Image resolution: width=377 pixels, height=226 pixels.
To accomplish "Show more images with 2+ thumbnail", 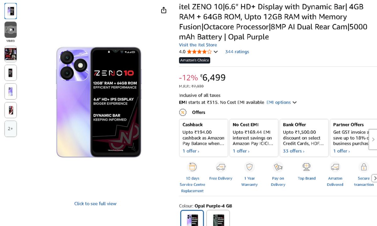I will pyautogui.click(x=11, y=129).
